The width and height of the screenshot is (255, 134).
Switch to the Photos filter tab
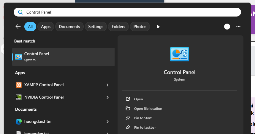140,27
